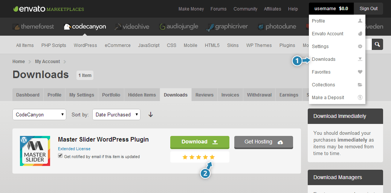Toggle email update notification checkbox
The width and height of the screenshot is (391, 193).
pyautogui.click(x=60, y=156)
